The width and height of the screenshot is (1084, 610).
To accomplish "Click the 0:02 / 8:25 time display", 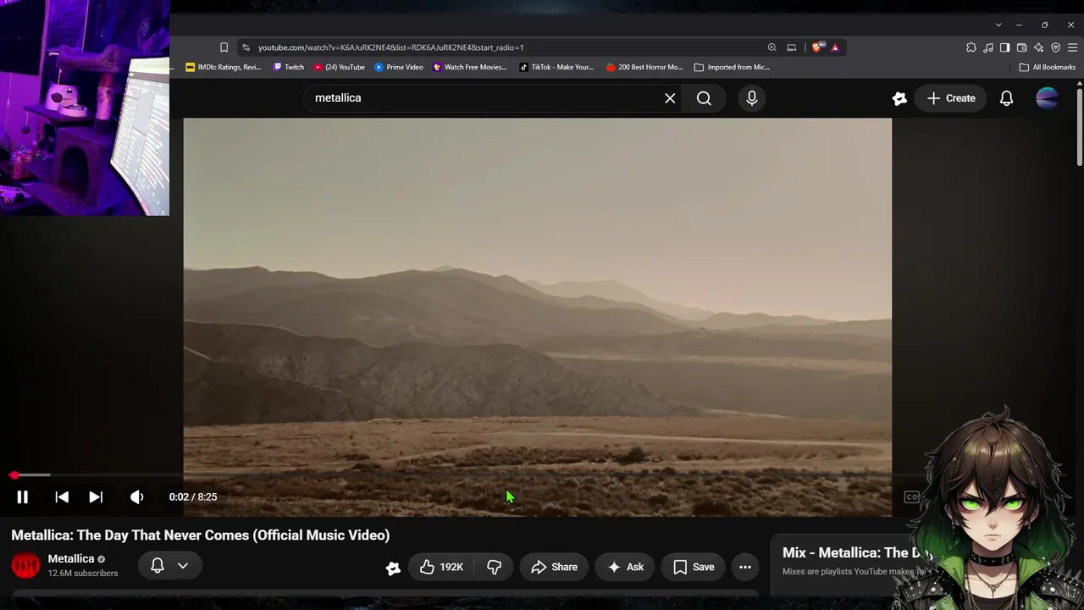I will (193, 497).
